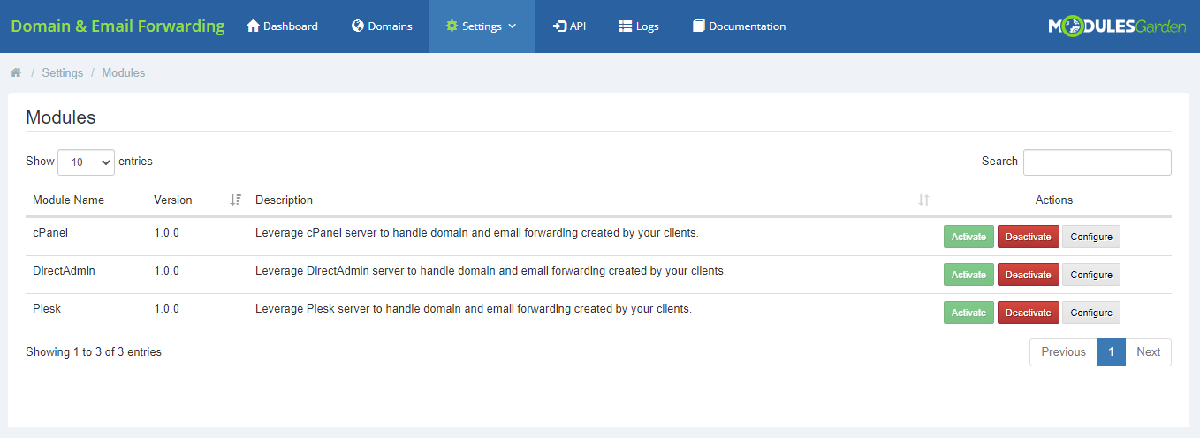Click Settings breadcrumb link
This screenshot has width=1200, height=438.
(63, 73)
